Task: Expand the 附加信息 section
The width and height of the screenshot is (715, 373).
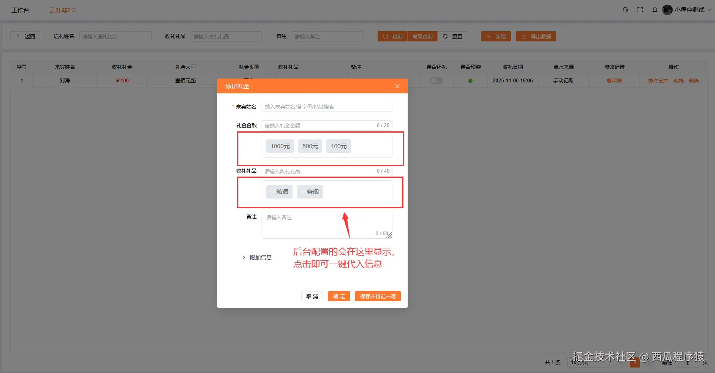Action: tap(257, 257)
